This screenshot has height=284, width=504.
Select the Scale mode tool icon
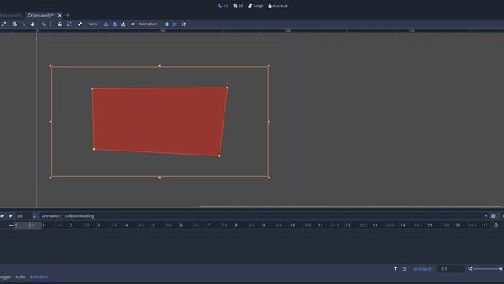[x=3, y=24]
